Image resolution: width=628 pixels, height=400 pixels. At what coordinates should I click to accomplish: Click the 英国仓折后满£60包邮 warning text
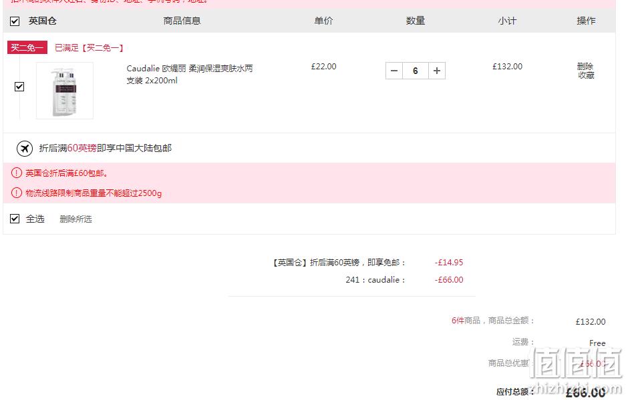pyautogui.click(x=67, y=173)
